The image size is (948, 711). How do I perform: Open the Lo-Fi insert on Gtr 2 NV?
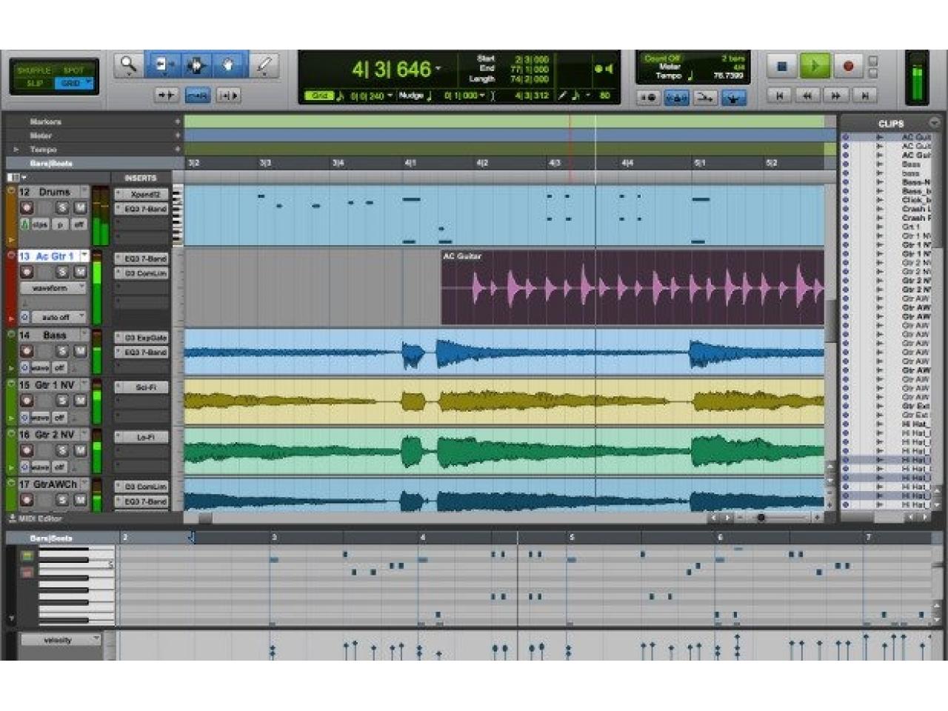(141, 437)
